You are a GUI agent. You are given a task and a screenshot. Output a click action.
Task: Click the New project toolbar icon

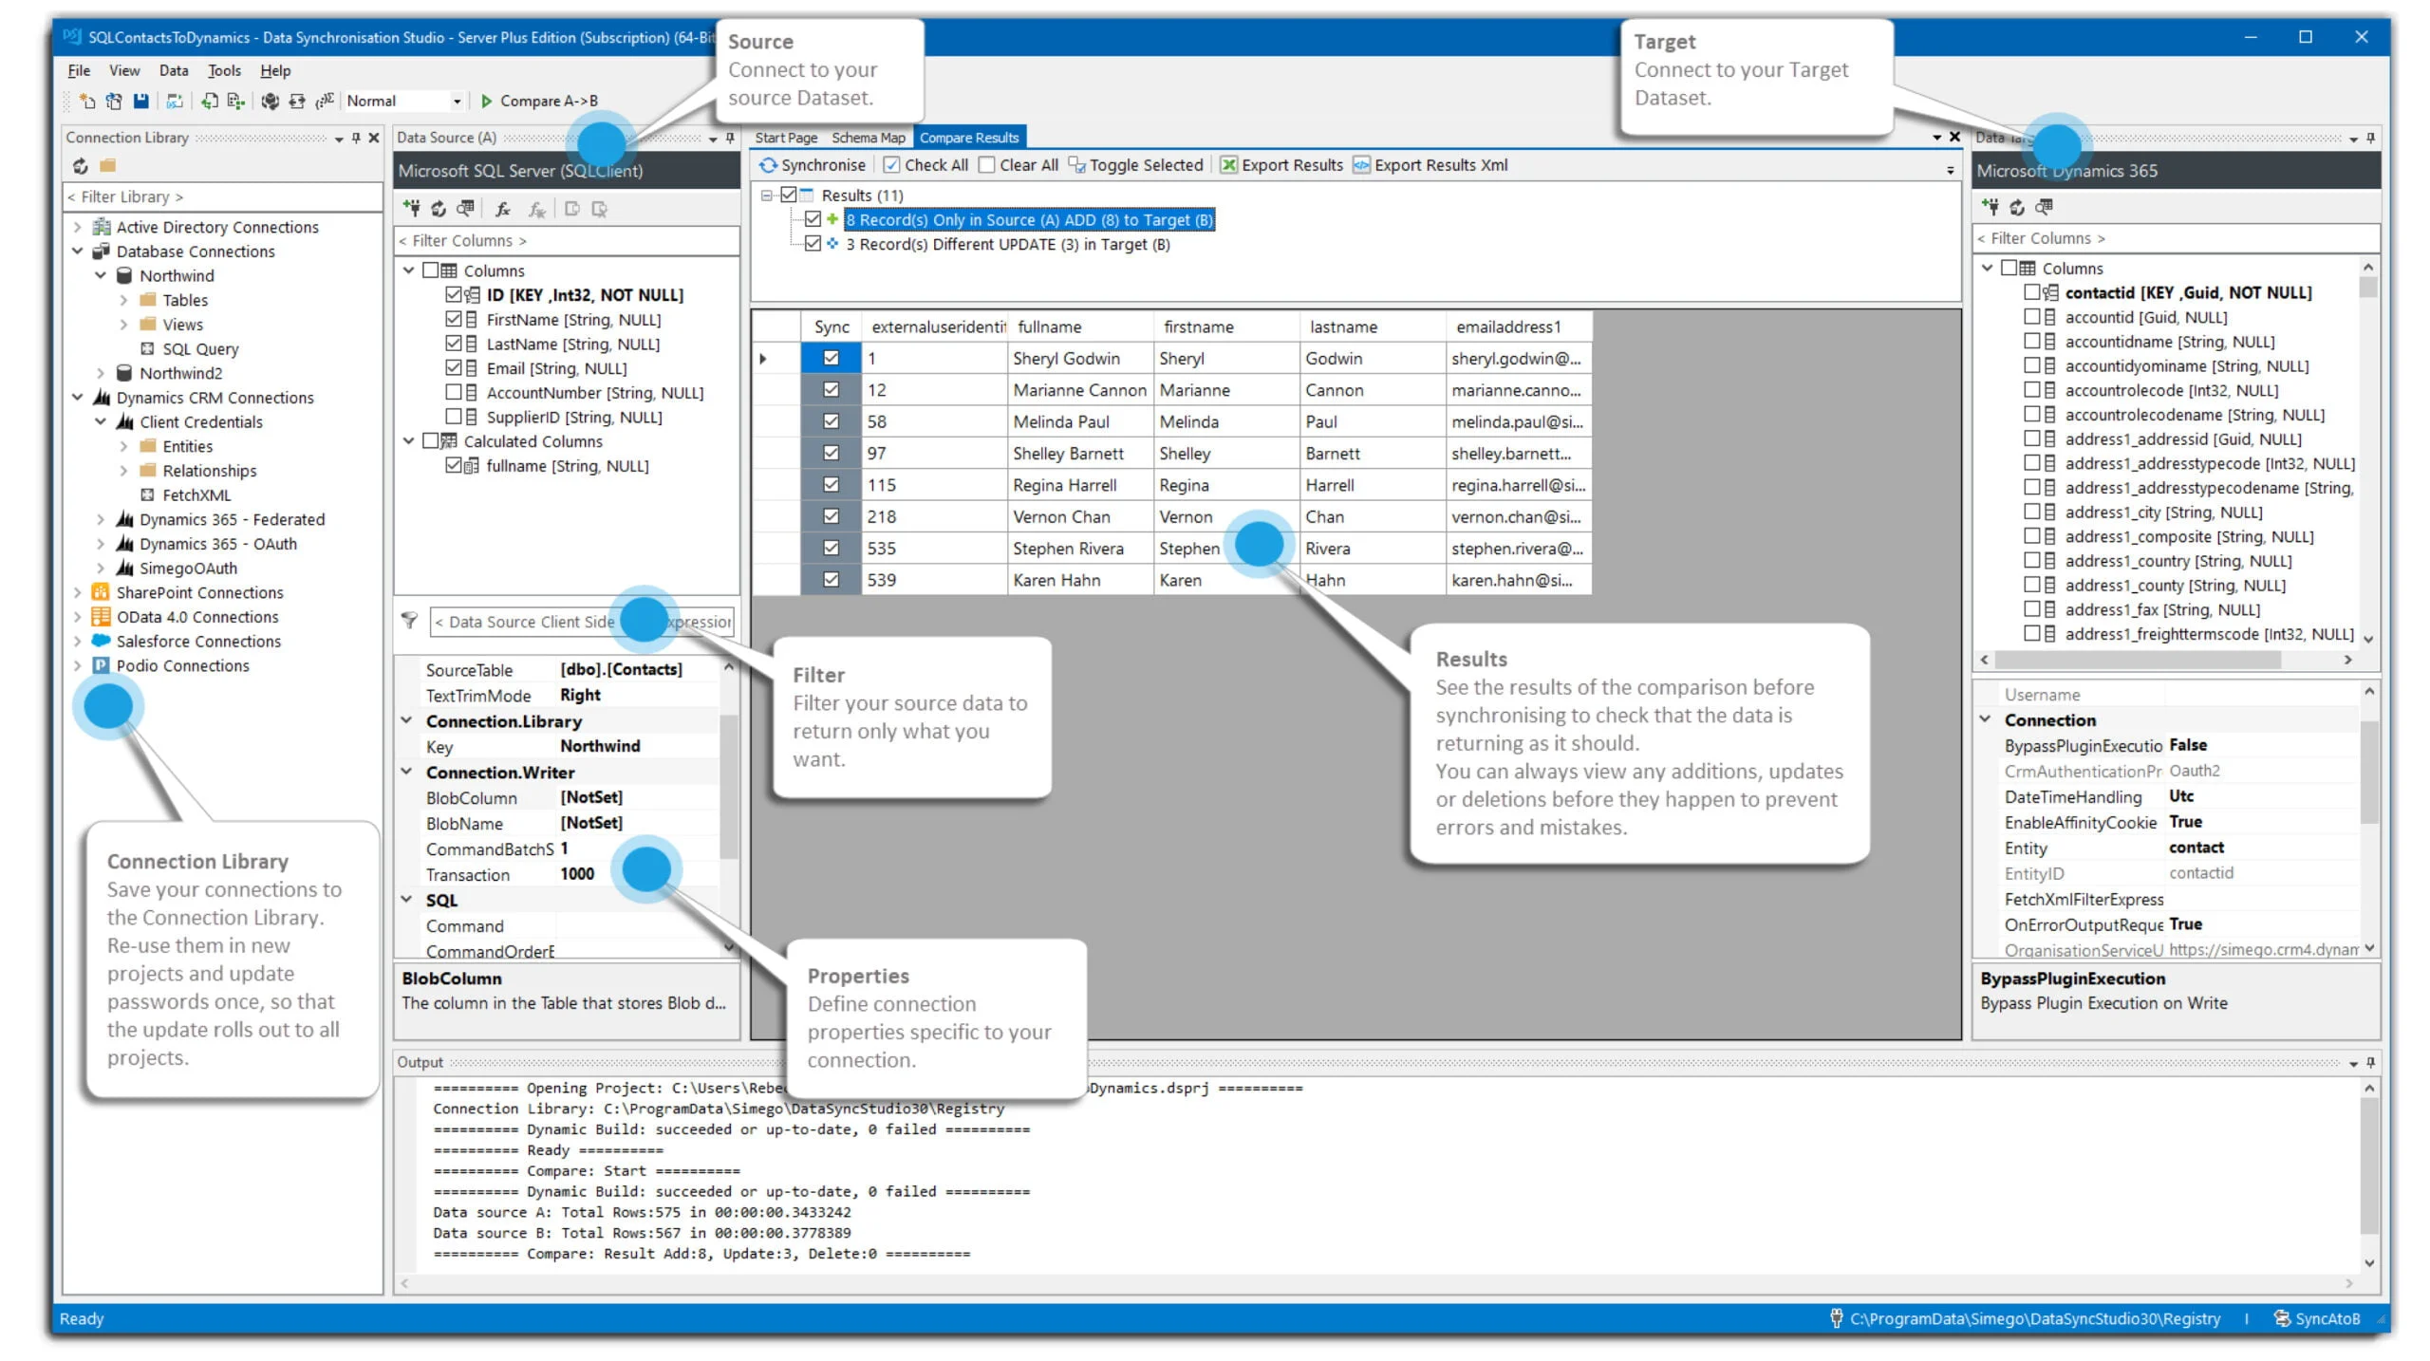tap(86, 101)
